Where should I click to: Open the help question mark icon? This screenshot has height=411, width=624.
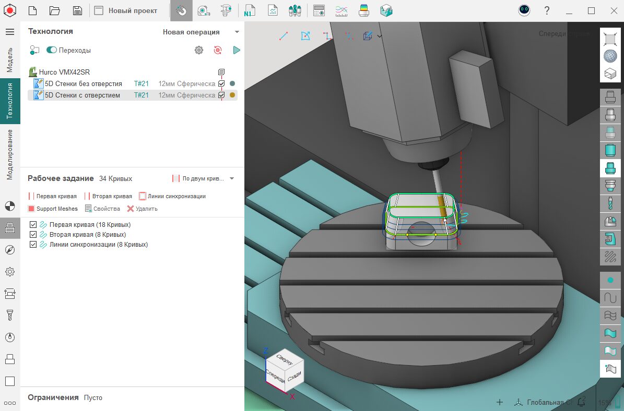547,10
